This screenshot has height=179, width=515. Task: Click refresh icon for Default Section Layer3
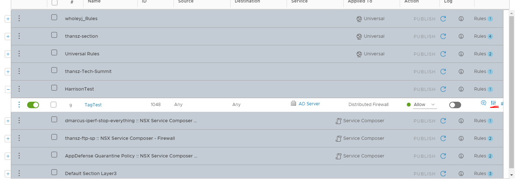[x=443, y=174]
